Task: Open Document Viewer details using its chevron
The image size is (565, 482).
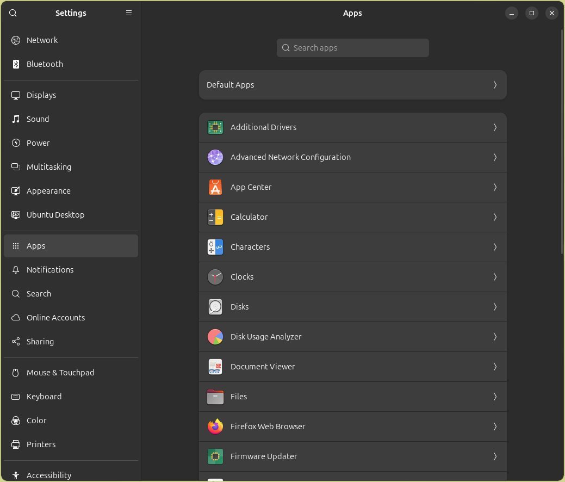Action: (x=495, y=367)
